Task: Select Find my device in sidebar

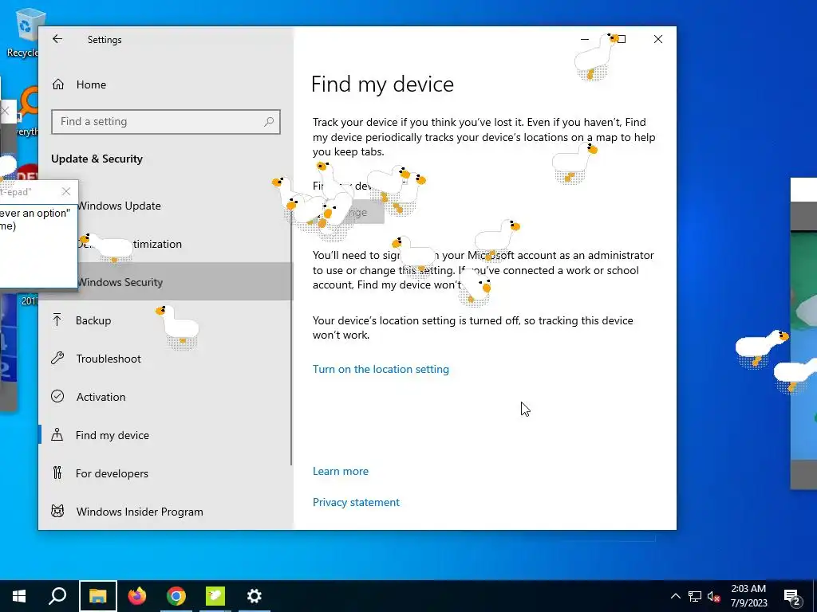Action: tap(166, 435)
